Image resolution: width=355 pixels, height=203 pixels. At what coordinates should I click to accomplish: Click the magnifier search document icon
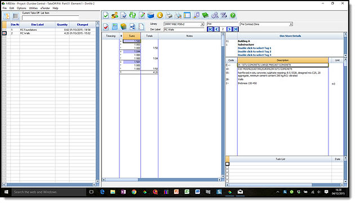click(x=196, y=15)
